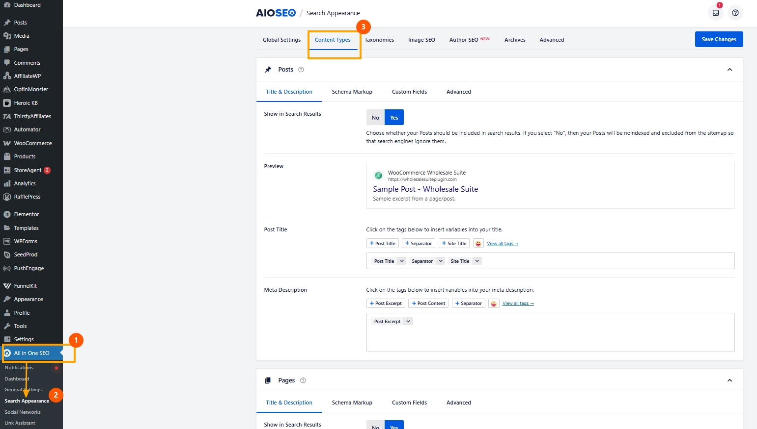Click the Save Changes button
The height and width of the screenshot is (429, 757).
pyautogui.click(x=719, y=39)
